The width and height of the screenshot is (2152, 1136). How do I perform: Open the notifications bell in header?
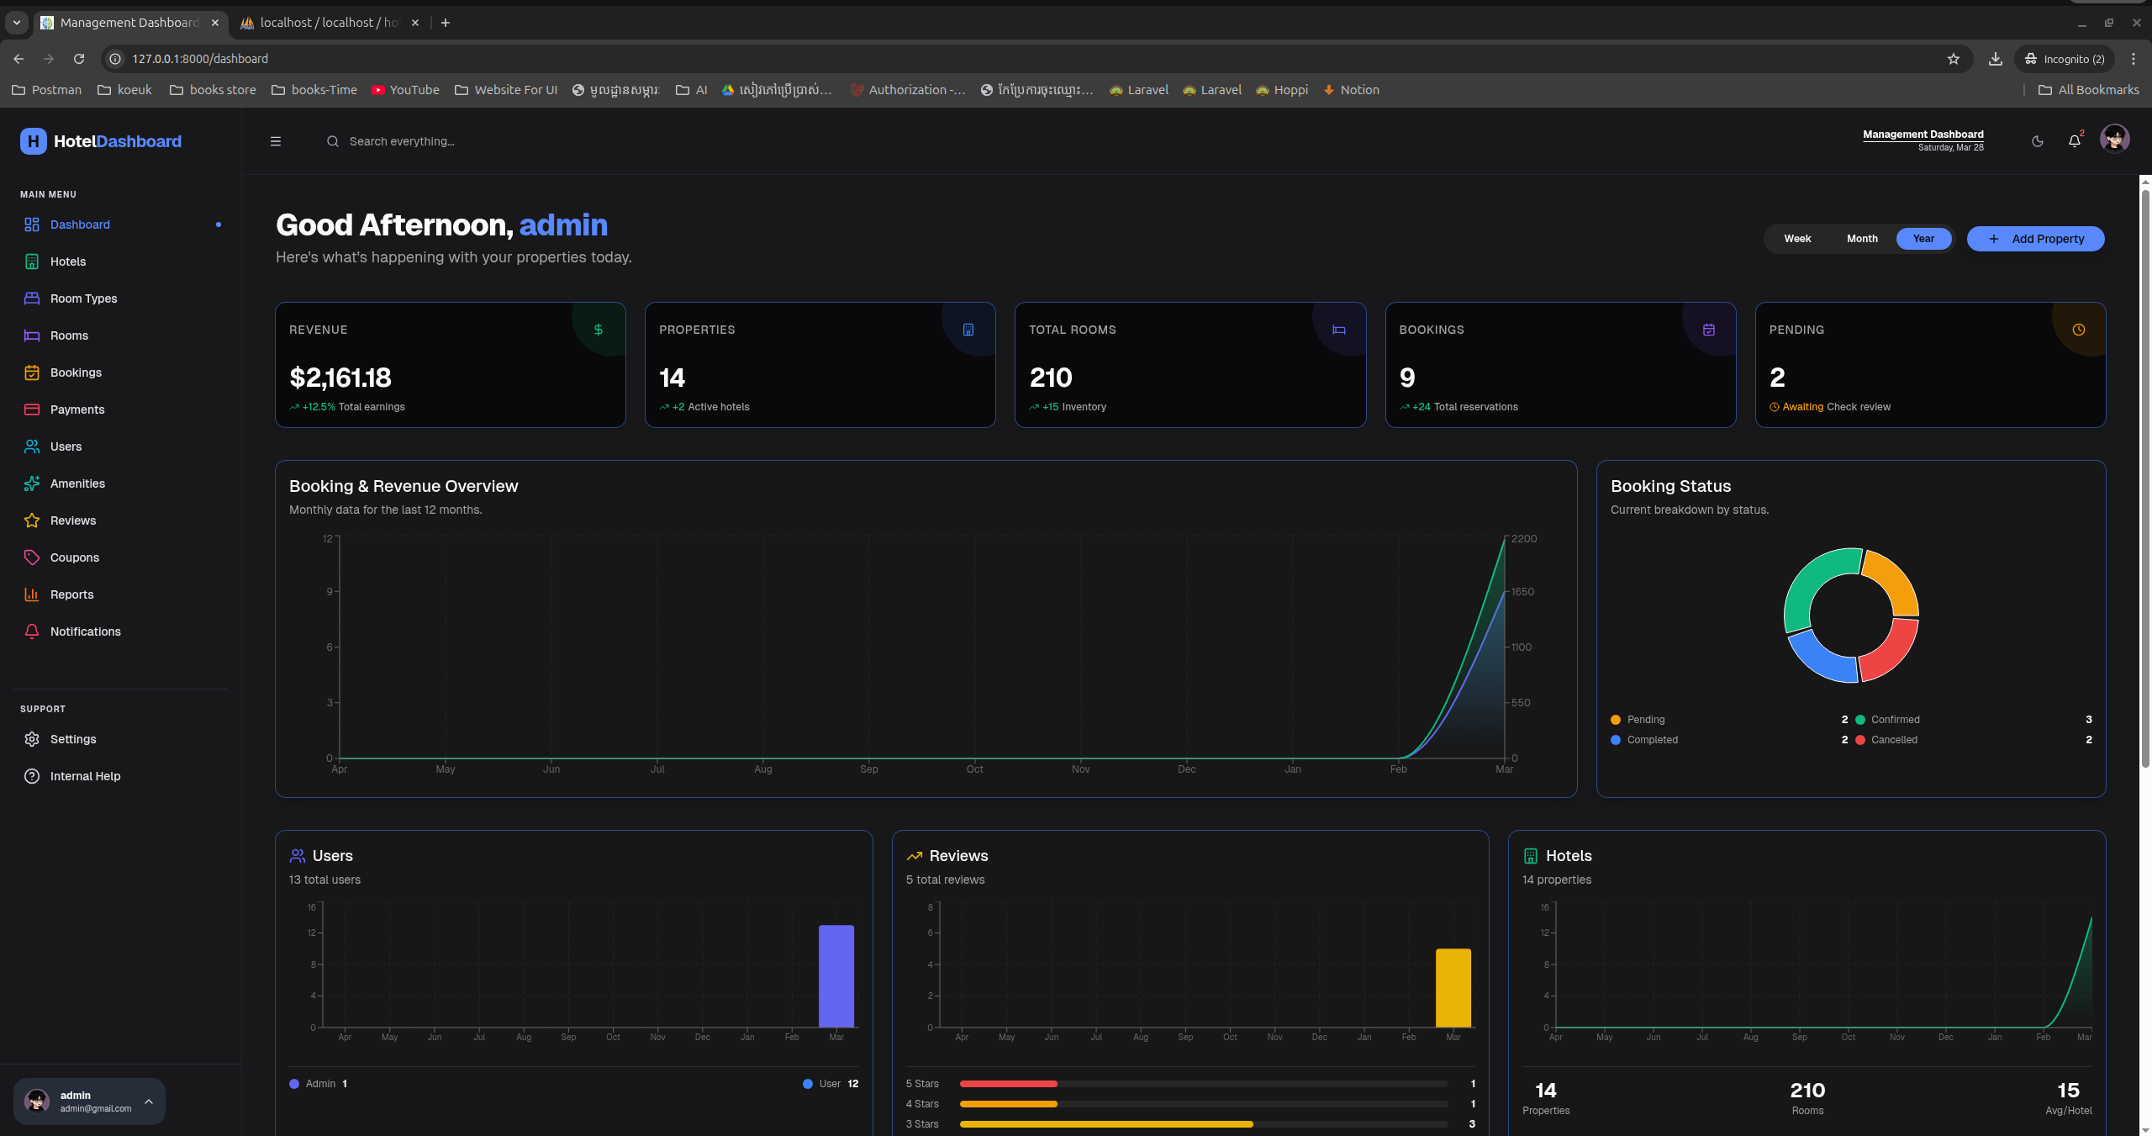(2075, 140)
